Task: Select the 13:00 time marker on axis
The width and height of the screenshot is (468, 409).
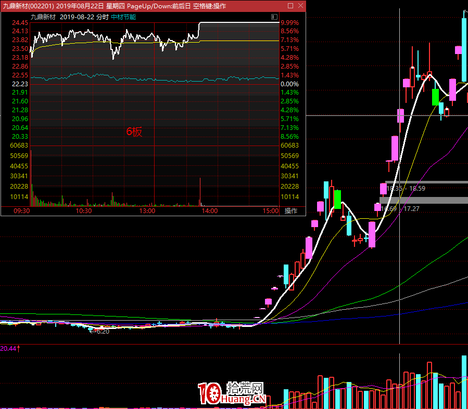Action: pos(146,211)
